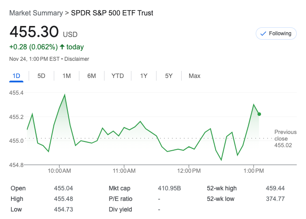
Task: Show the 5Y chart range
Action: [168, 76]
